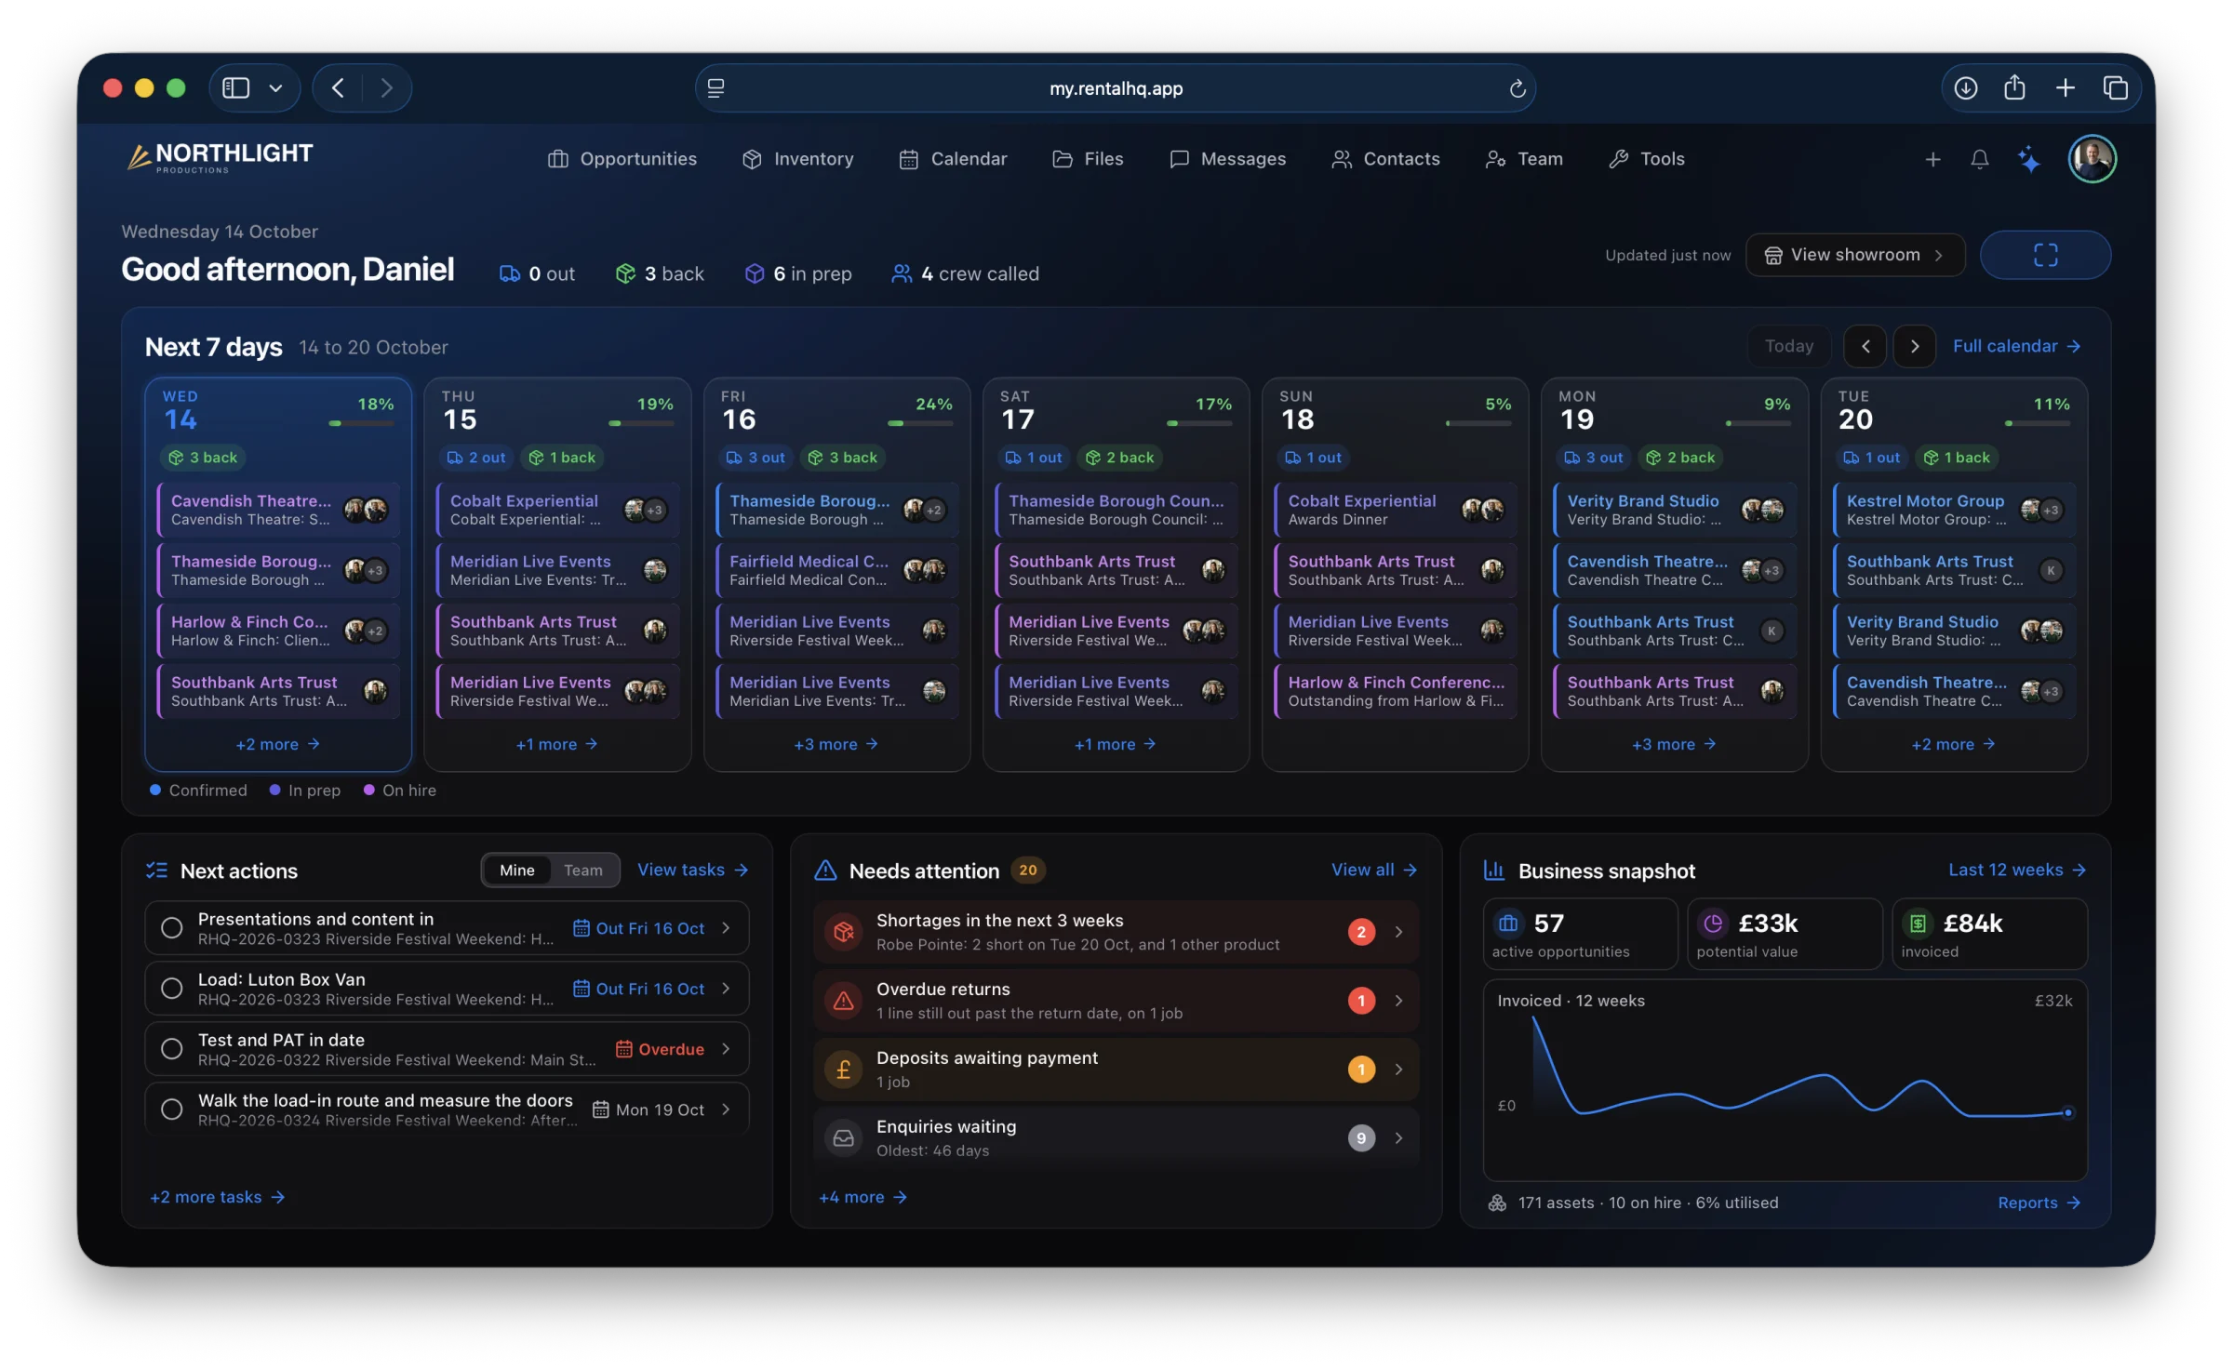Viewport: 2233px width, 1369px height.
Task: Click the Safari website settings icon
Action: point(715,88)
